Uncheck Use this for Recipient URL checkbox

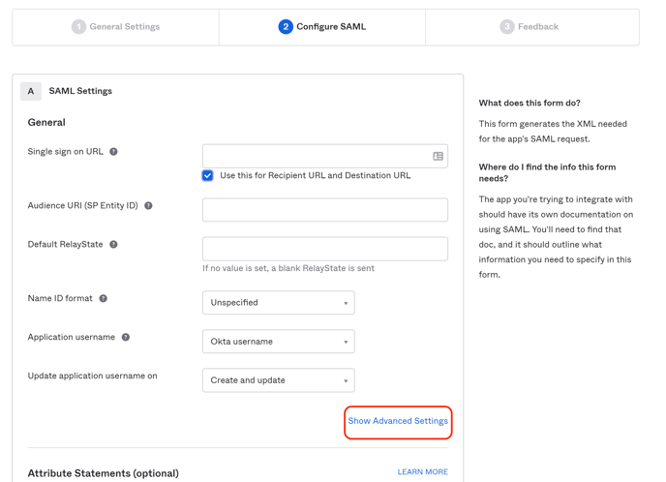208,176
